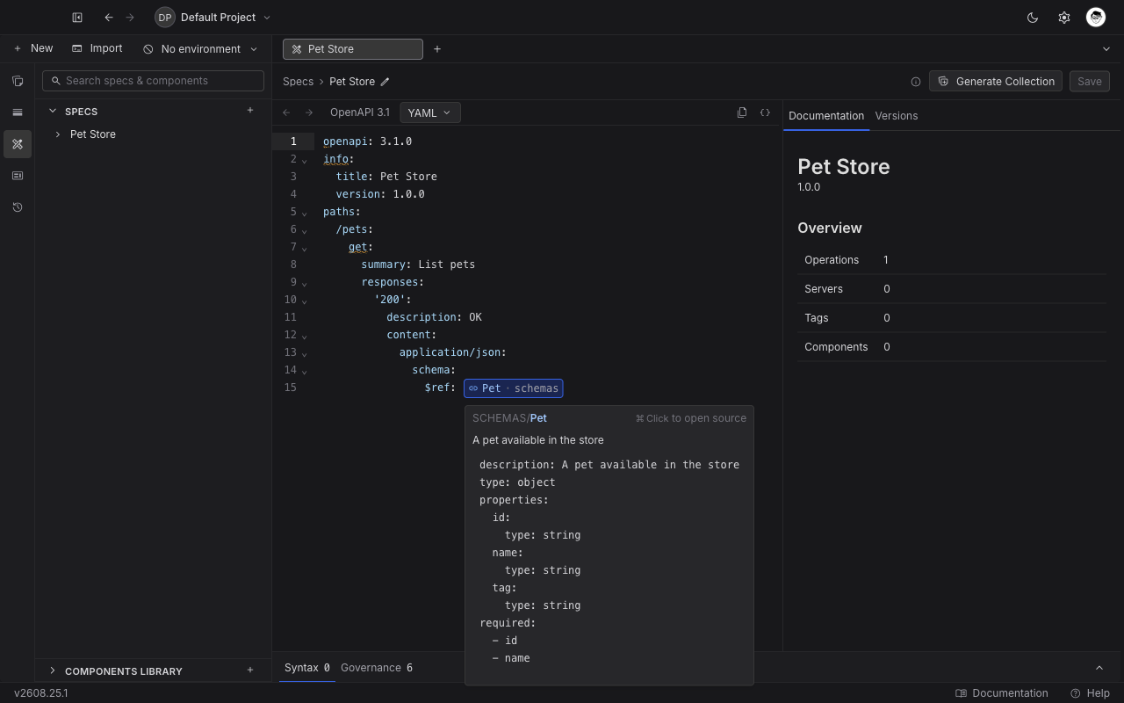Screen dimensions: 1124x703
Task: Select Pet Store in the specs tree
Action: click(93, 134)
